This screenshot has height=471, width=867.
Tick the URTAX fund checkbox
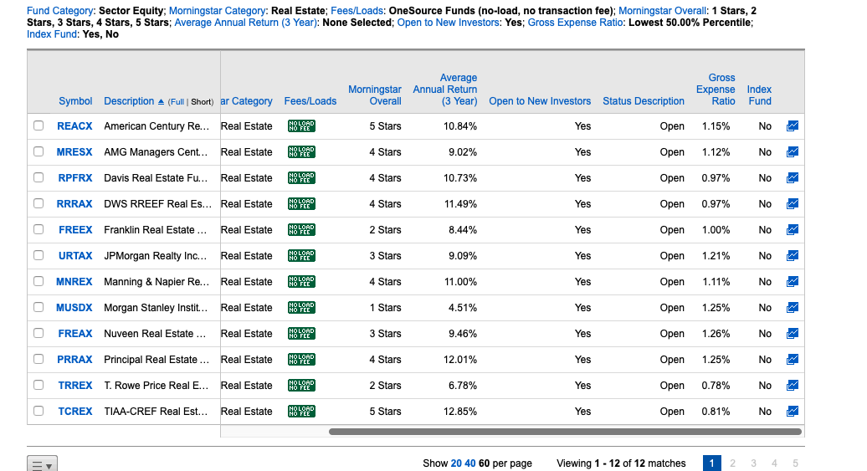click(38, 255)
